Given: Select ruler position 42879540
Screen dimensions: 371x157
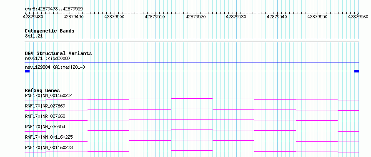Looking at the screenshot, I should pos(277,17).
